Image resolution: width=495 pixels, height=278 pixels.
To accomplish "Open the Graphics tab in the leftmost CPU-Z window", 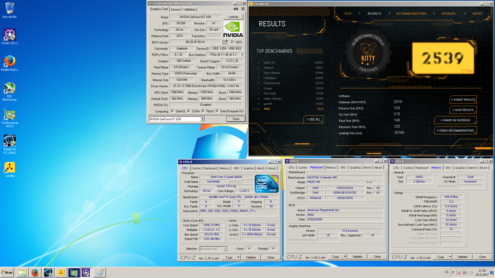I will click(x=249, y=168).
